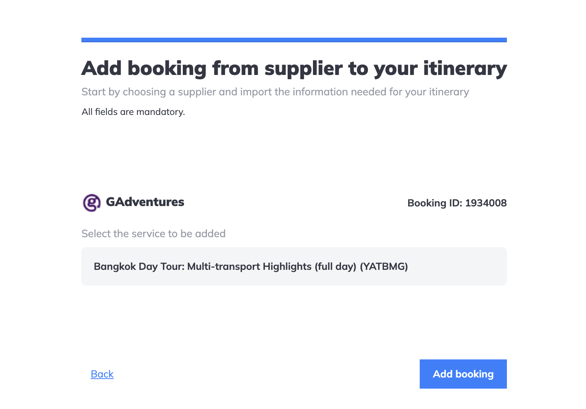Click the (YATBMG) code in the service row
The width and height of the screenshot is (586, 409).
coord(384,266)
